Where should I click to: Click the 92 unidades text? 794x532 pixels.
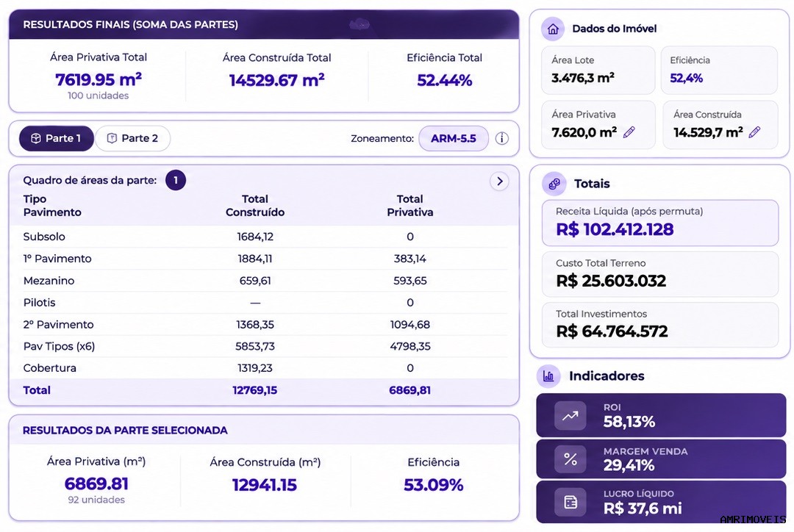(96, 500)
